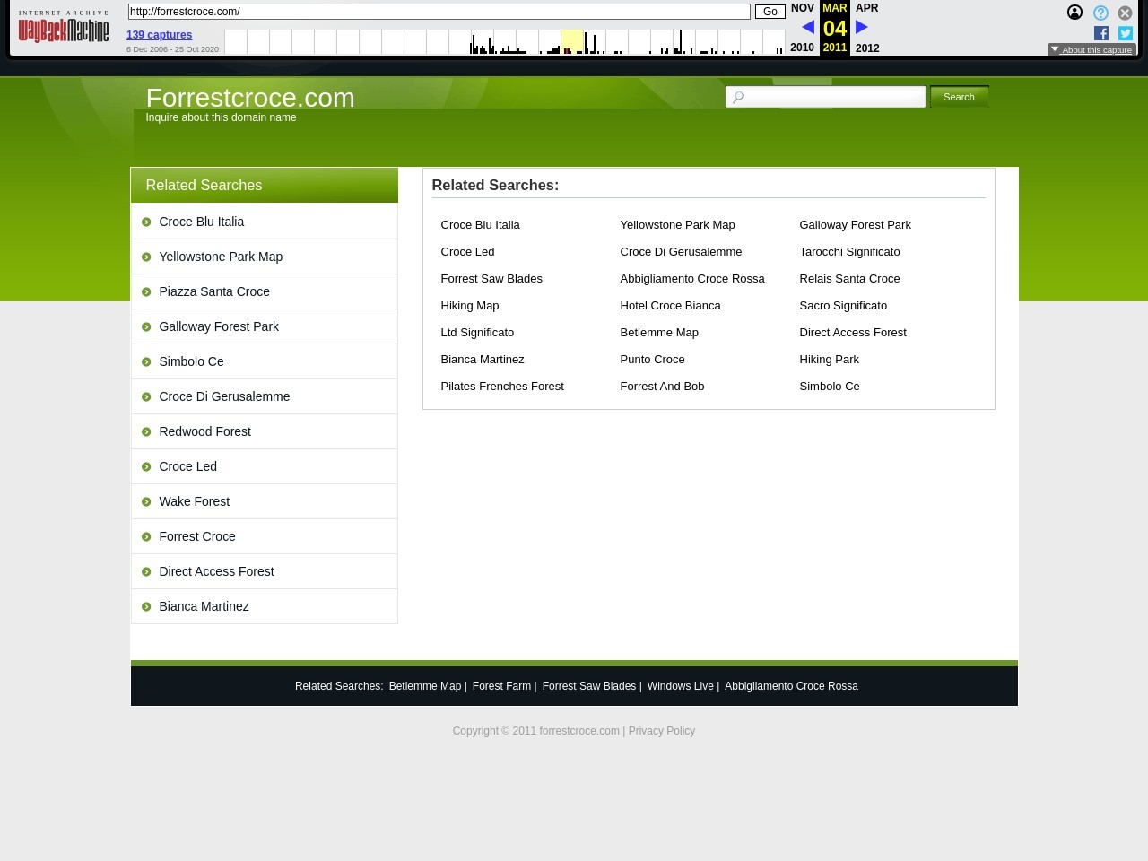Share capture on Facebook icon
1148x861 pixels.
pos(1101,33)
